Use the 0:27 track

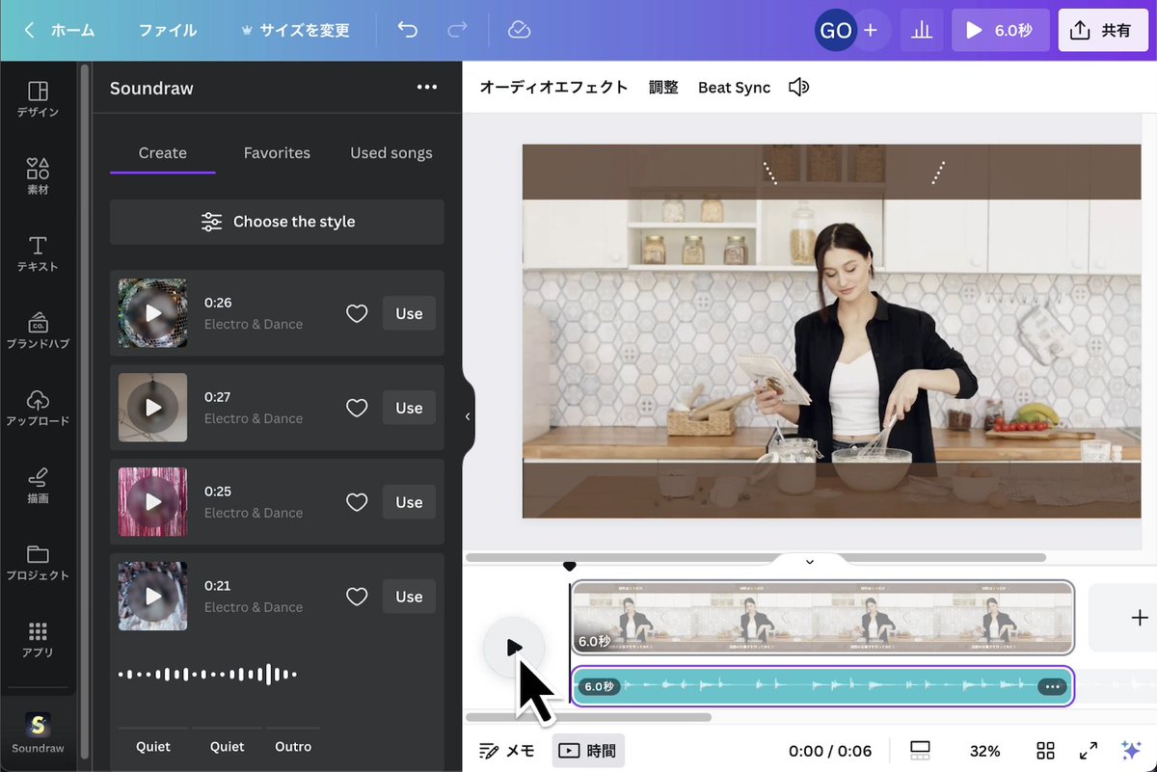pos(409,408)
